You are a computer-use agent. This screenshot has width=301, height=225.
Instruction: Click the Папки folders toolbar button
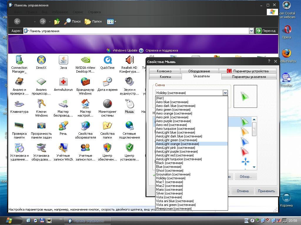pos(93,21)
